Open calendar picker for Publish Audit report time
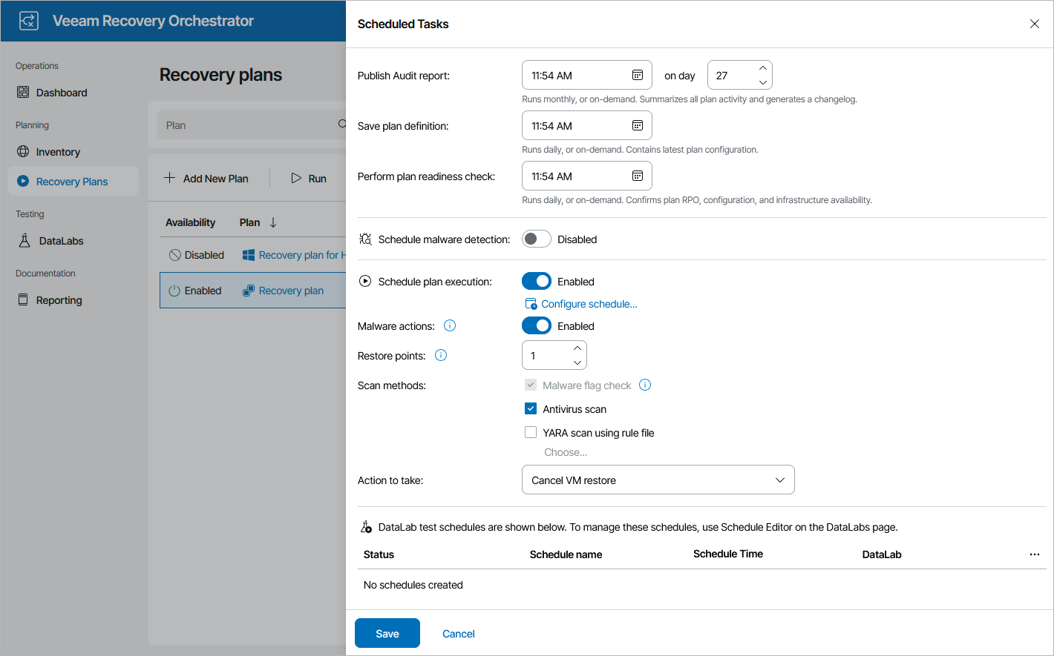Screen dimensions: 1054x656 point(638,74)
